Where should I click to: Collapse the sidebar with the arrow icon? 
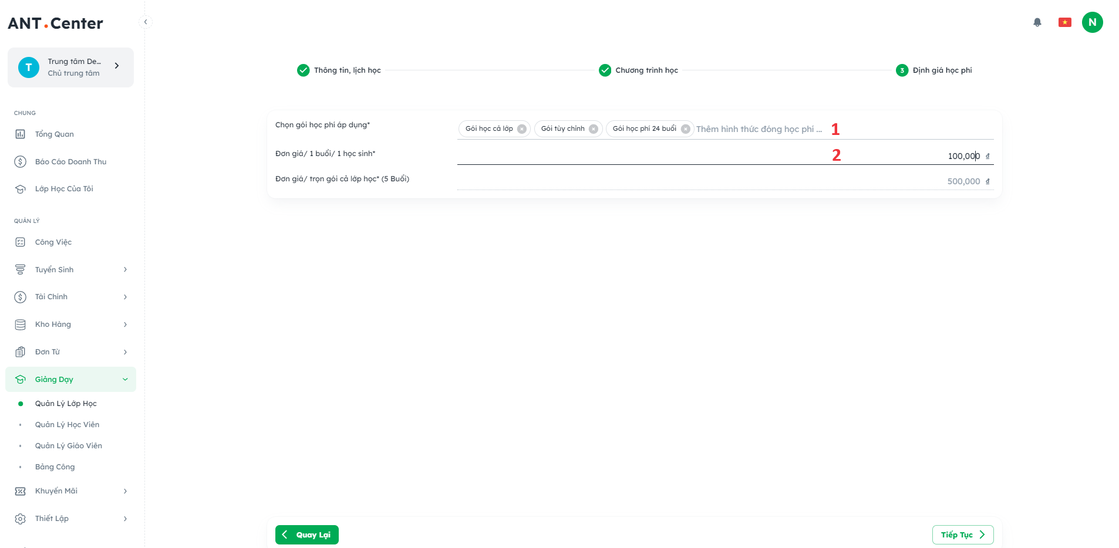click(x=146, y=22)
